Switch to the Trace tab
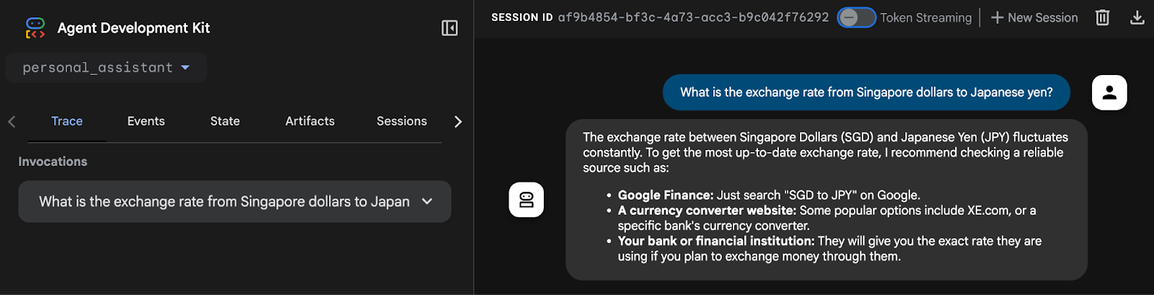The image size is (1154, 295). coord(67,121)
